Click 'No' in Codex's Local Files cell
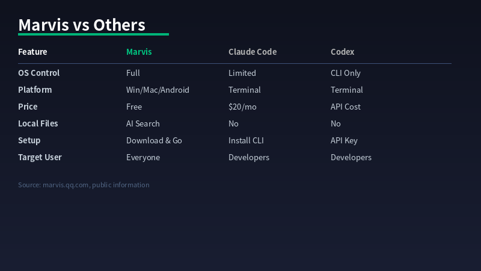 (x=335, y=123)
